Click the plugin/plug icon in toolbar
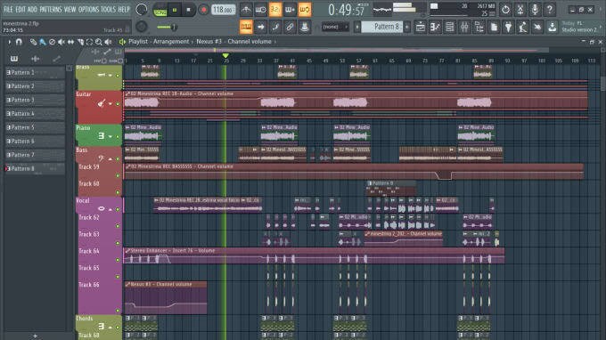Screen dimensions: 606x340 coord(508,27)
